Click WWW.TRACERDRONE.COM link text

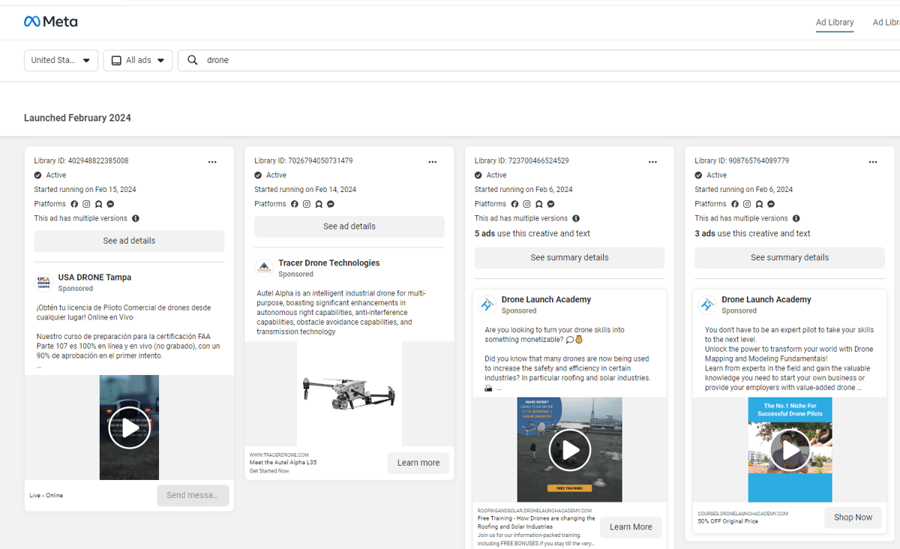pyautogui.click(x=279, y=454)
